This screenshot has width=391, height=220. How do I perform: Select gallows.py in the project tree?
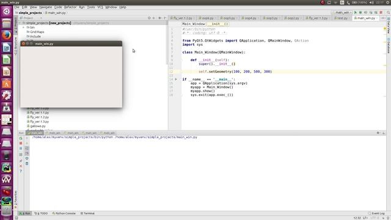(38, 127)
